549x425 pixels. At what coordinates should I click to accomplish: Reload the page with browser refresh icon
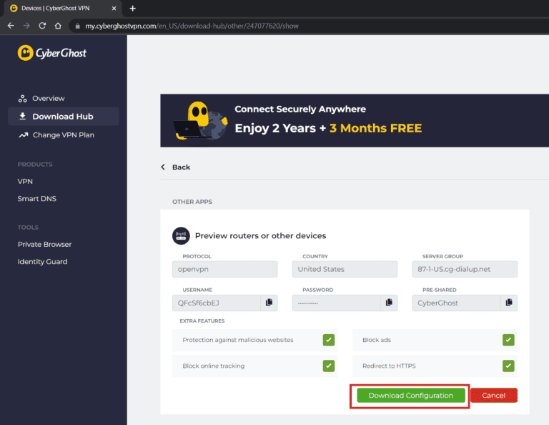pyautogui.click(x=42, y=25)
